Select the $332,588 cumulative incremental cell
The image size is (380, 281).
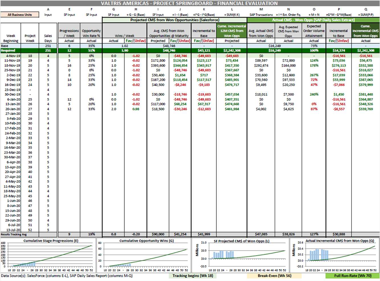pyautogui.click(x=366, y=66)
